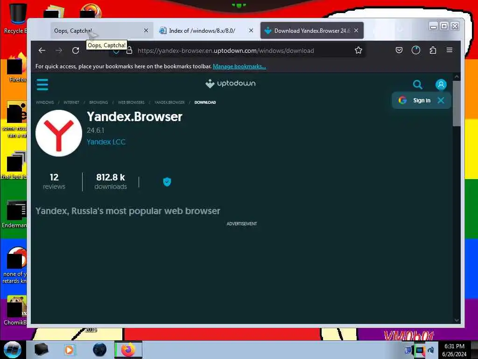Open the YANDEX.BROWSER breadcrumb link

tap(169, 102)
